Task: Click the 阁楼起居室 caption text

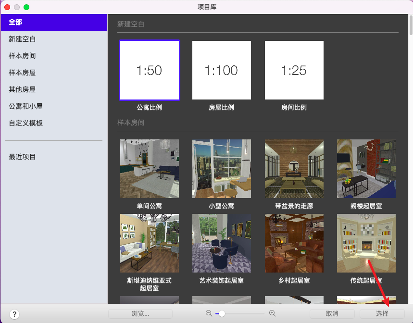Action: [x=366, y=206]
